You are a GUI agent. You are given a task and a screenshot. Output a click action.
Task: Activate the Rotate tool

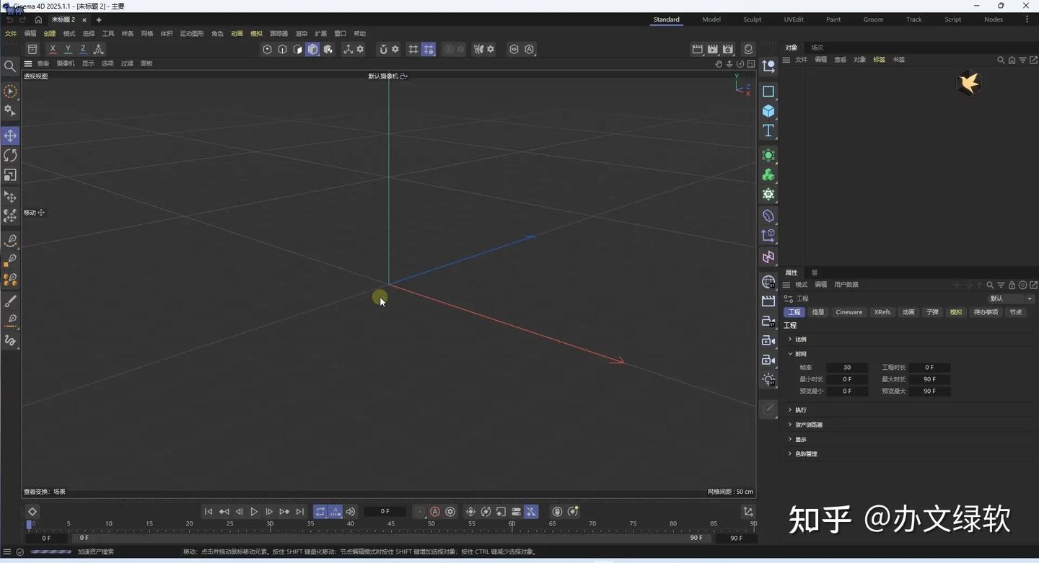tap(11, 155)
